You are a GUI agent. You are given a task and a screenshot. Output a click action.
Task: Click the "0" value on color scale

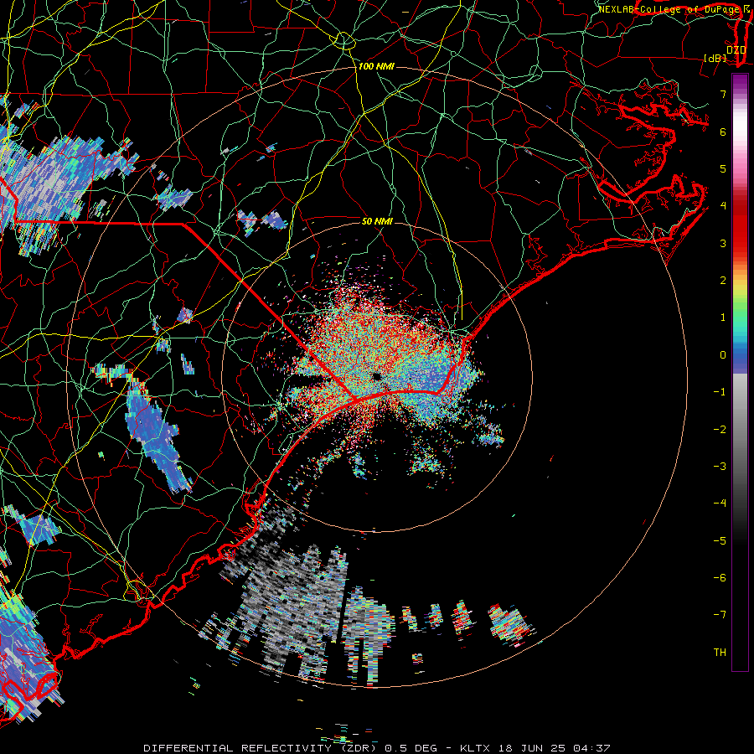723,355
